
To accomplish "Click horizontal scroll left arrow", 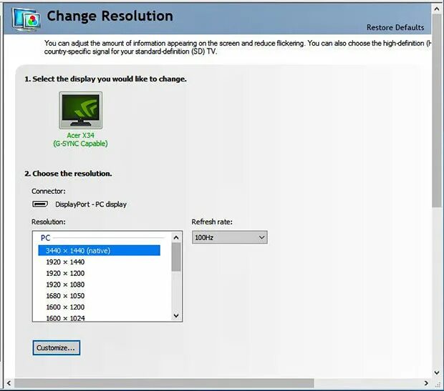I will click(9, 383).
